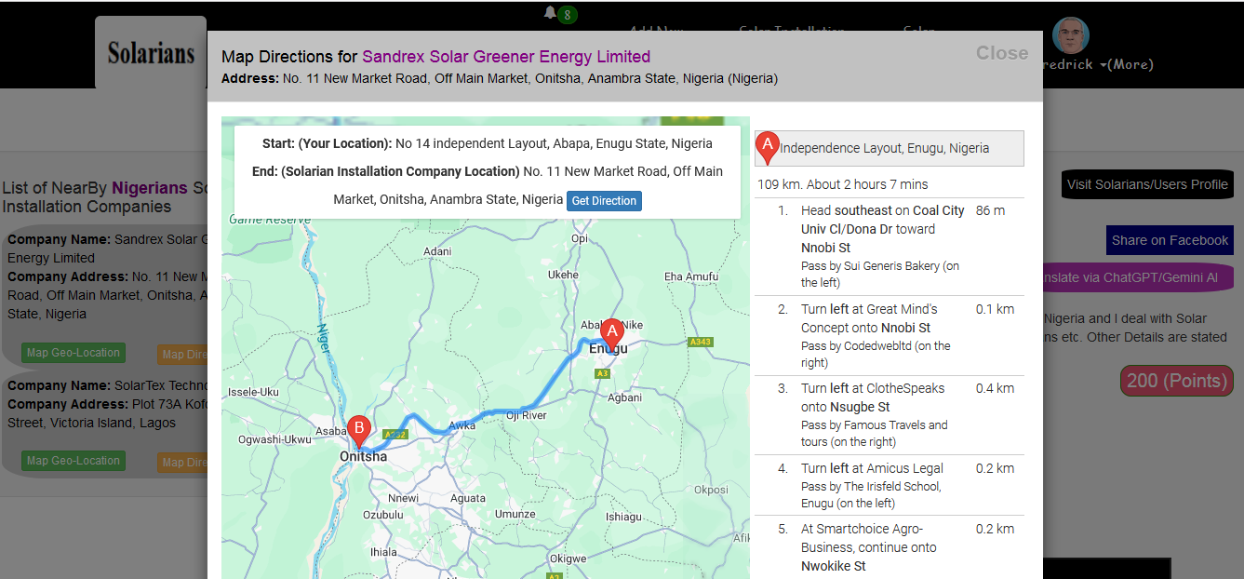The width and height of the screenshot is (1244, 579).
Task: Click the Awka label on the map
Action: point(462,426)
